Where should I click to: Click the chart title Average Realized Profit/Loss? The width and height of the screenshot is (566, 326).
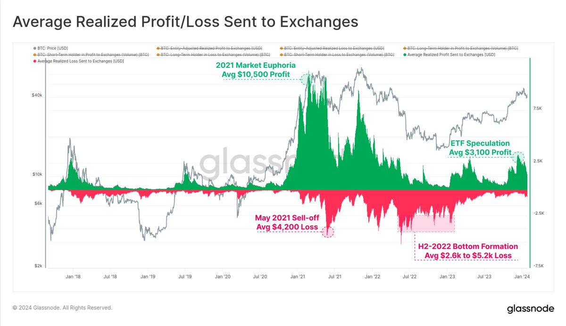[x=185, y=22]
